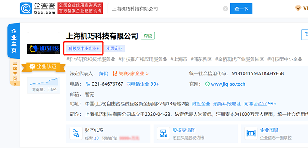Click hashtag #金桥现代产业服务园区
This screenshot has height=148, width=308.
coord(240,59)
